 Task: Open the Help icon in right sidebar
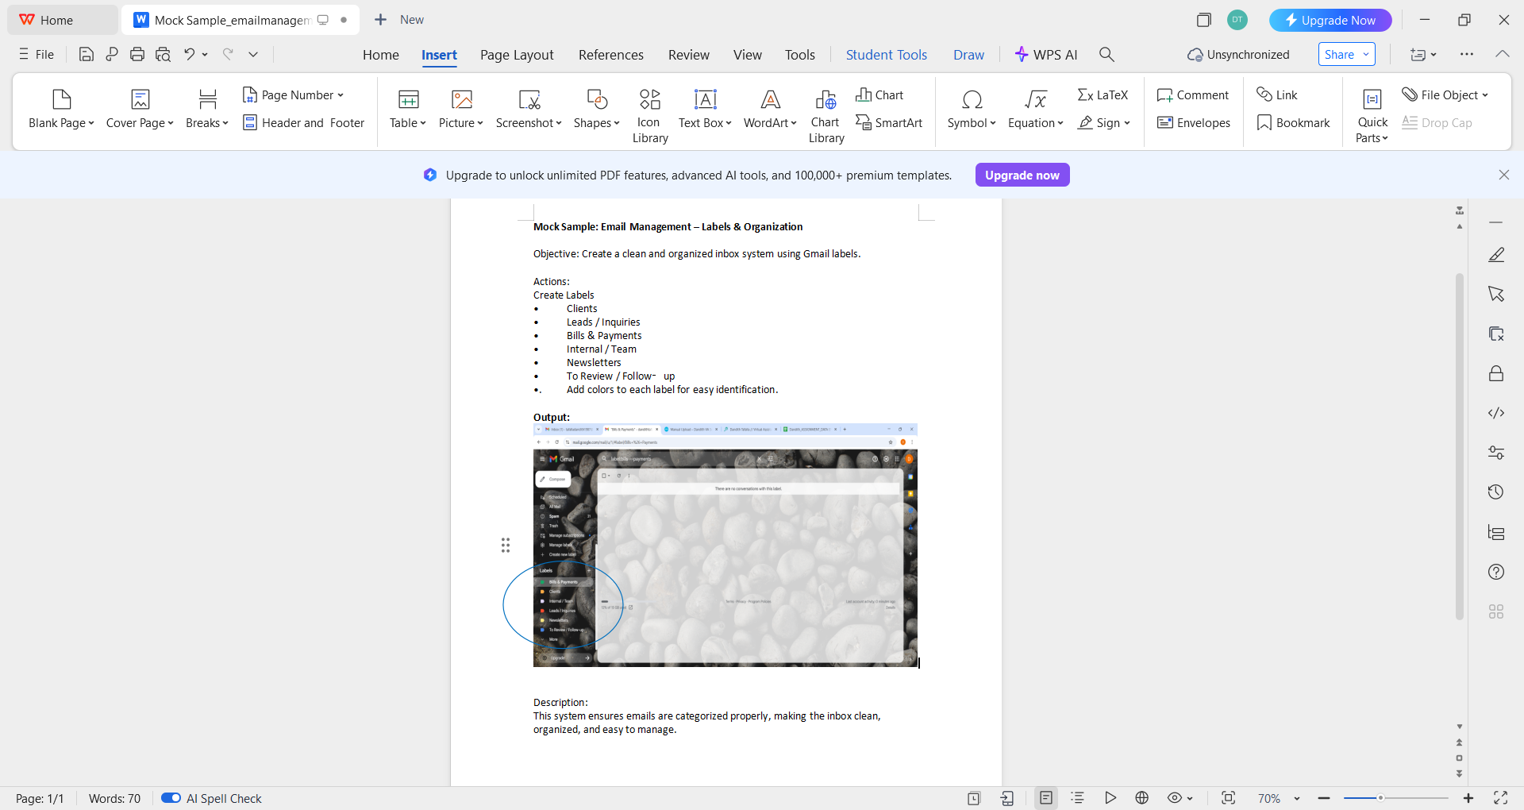click(x=1495, y=572)
